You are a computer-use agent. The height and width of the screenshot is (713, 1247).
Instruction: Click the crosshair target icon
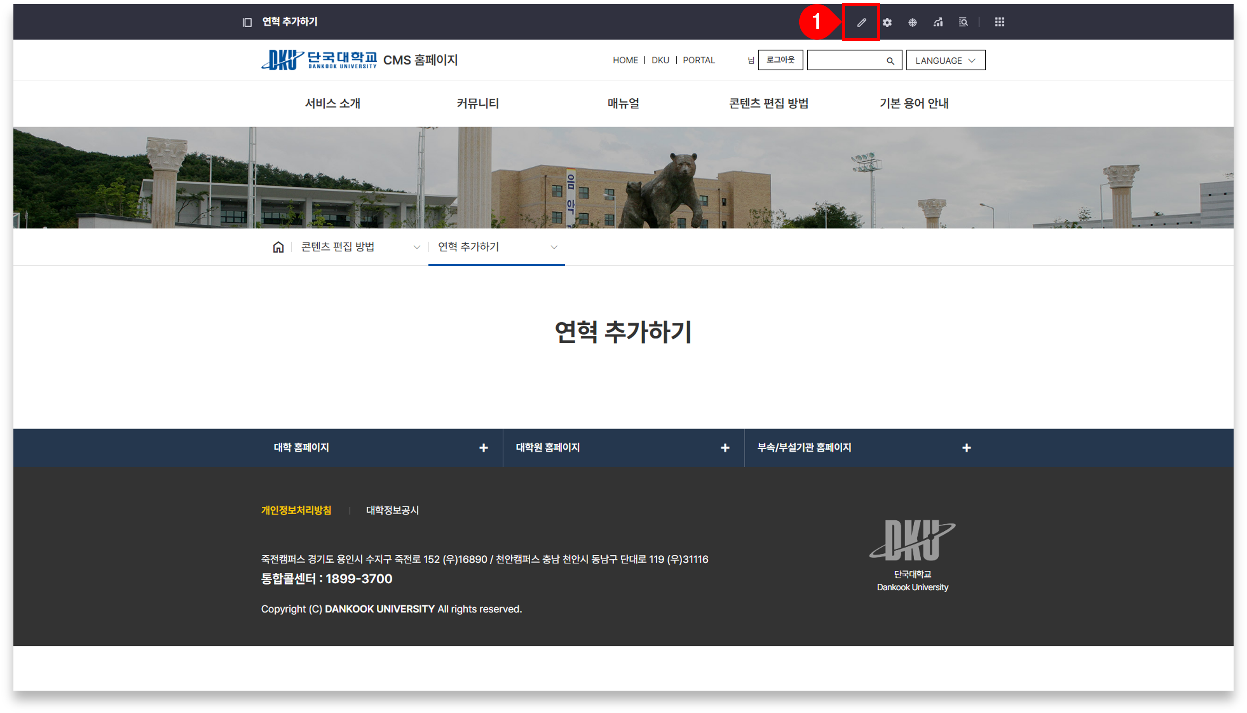912,22
